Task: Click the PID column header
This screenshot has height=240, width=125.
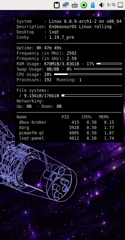Action: [x=65, y=117]
